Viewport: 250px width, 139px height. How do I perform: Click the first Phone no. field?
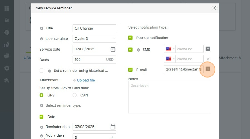point(189,49)
